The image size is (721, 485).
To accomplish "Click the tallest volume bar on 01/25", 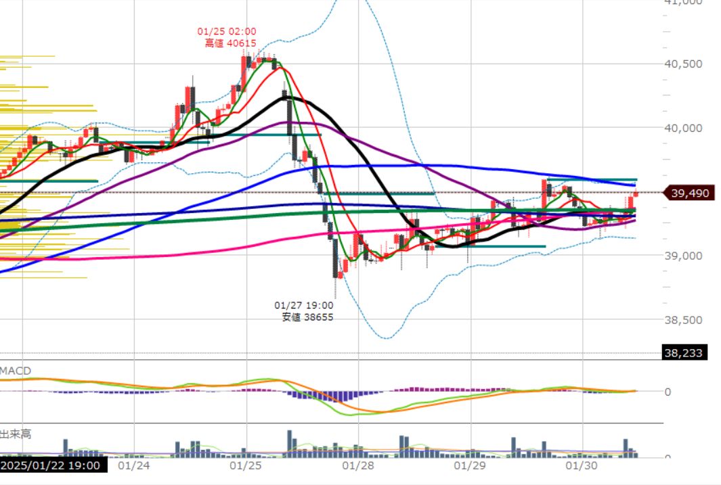I will tap(289, 444).
